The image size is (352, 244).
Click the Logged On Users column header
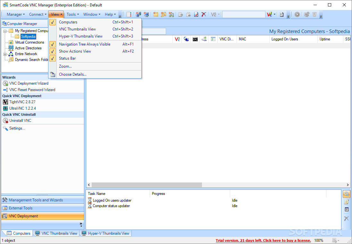pyautogui.click(x=293, y=39)
